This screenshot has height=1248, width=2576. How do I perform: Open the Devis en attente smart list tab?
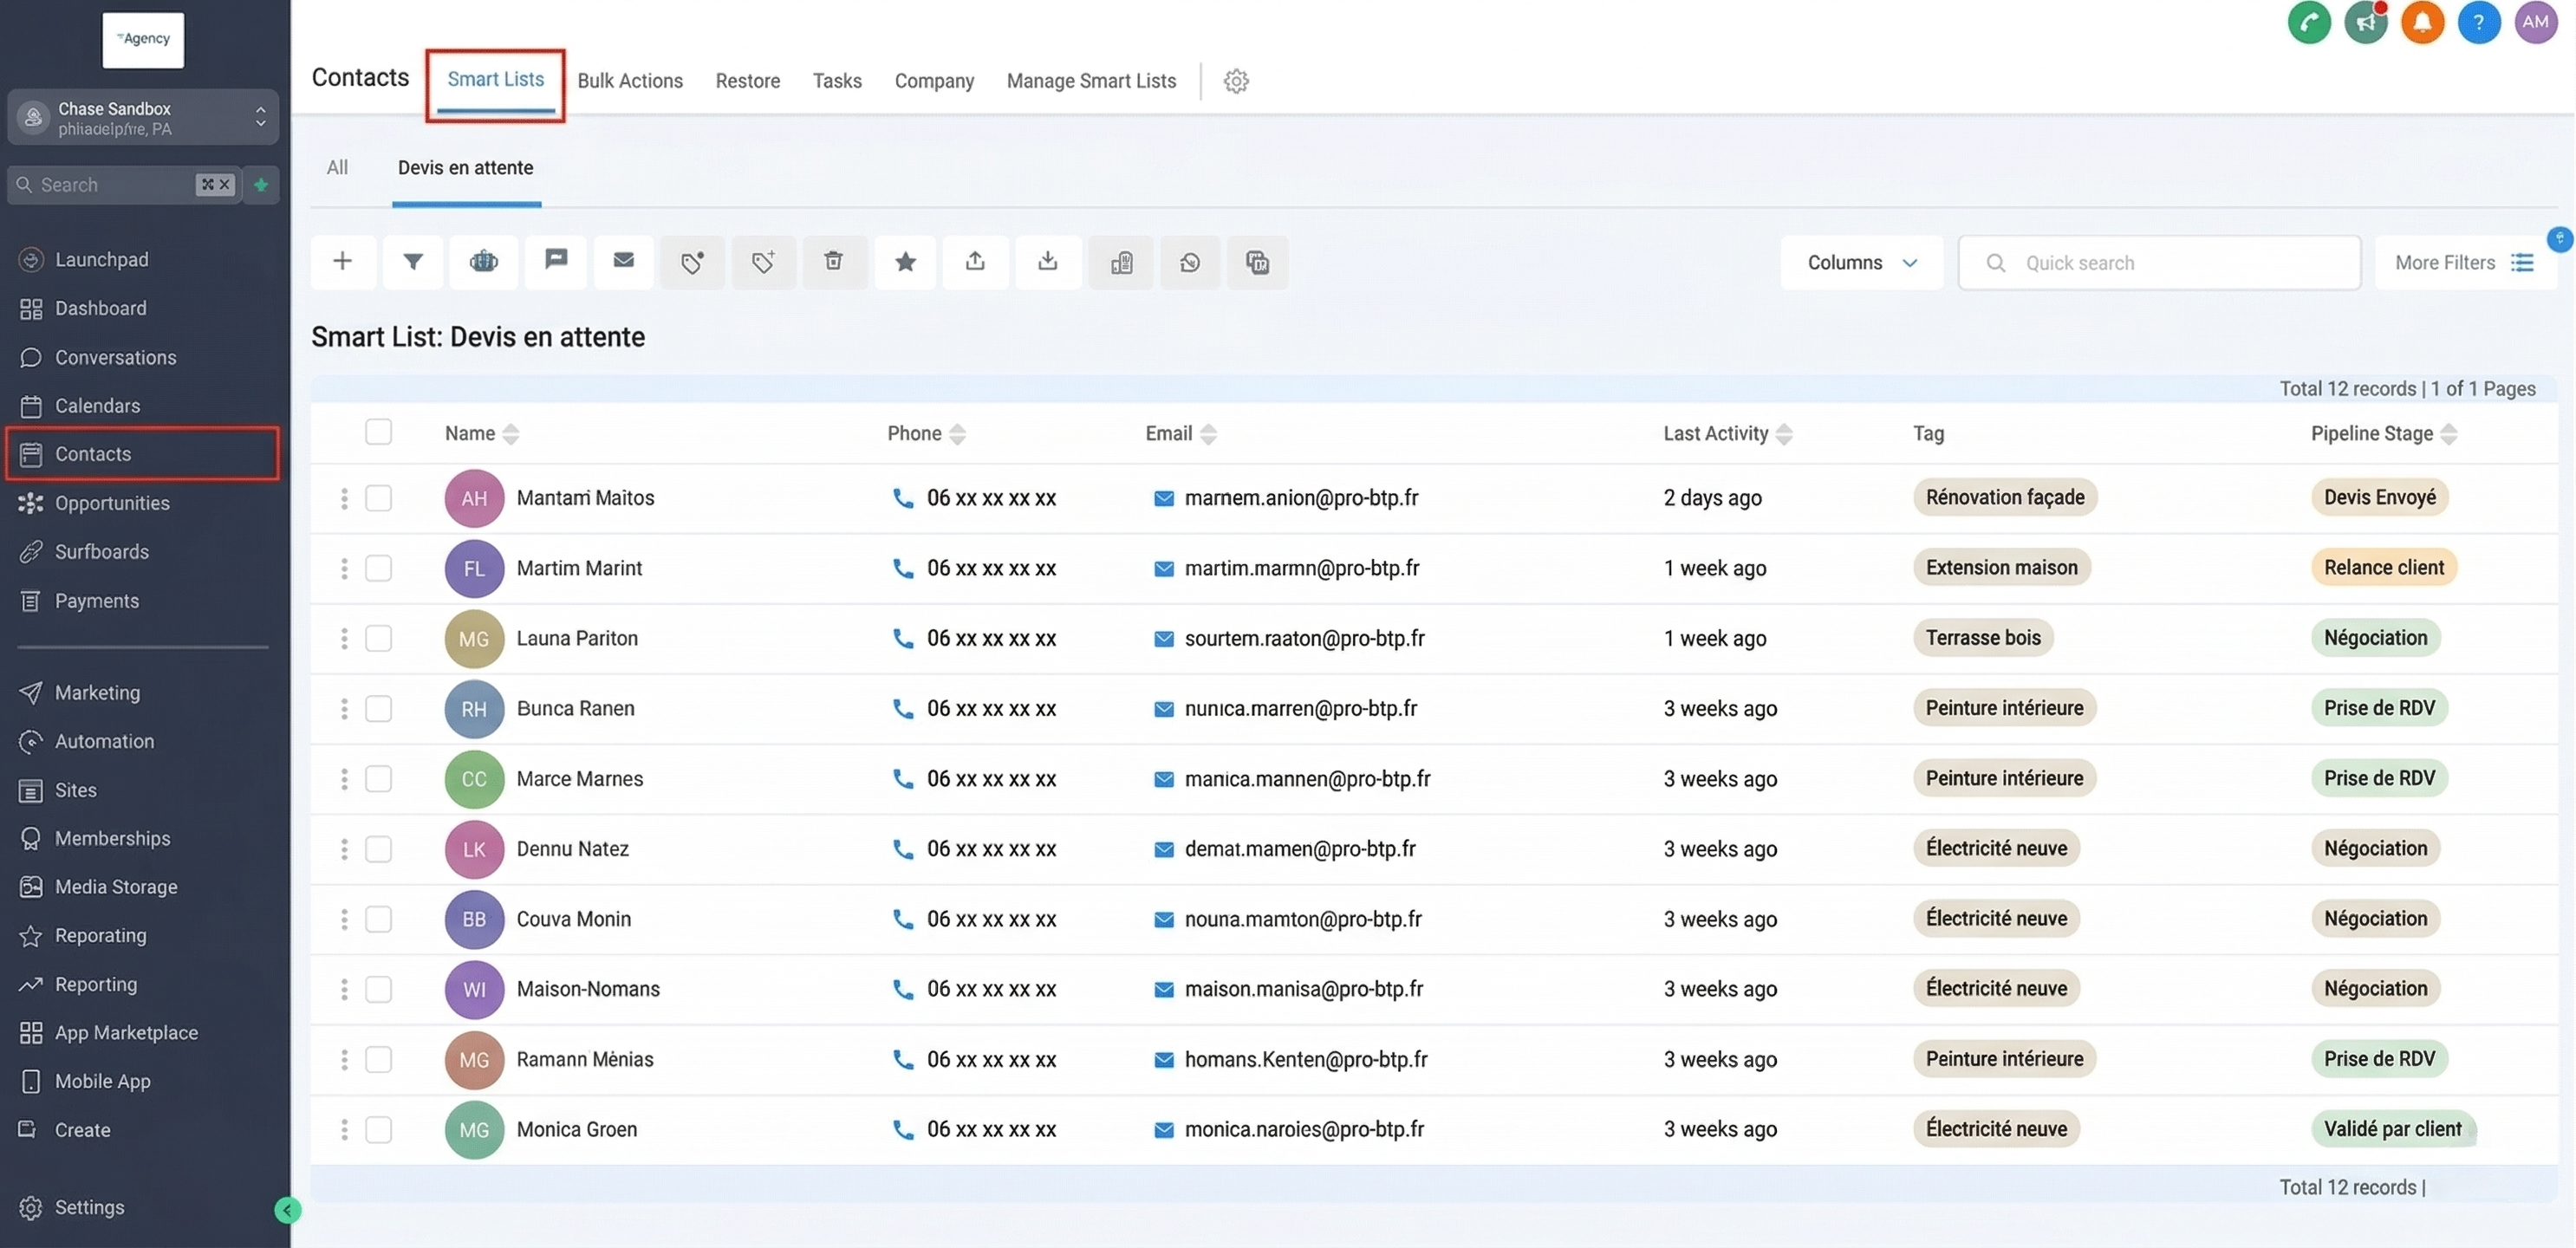click(x=465, y=168)
